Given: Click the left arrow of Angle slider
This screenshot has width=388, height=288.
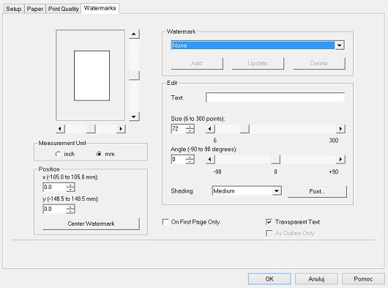Looking at the screenshot, I should point(210,159).
